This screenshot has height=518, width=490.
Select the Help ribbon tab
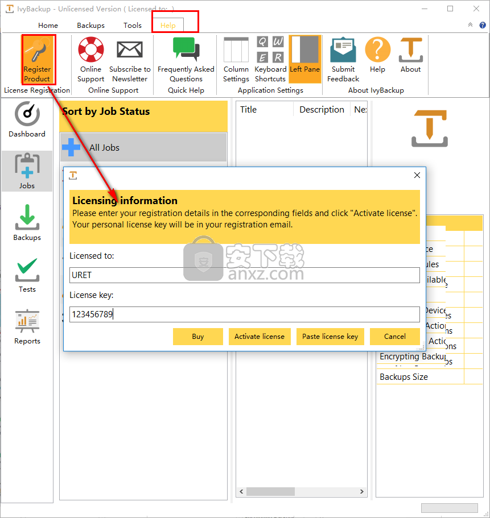tap(168, 26)
